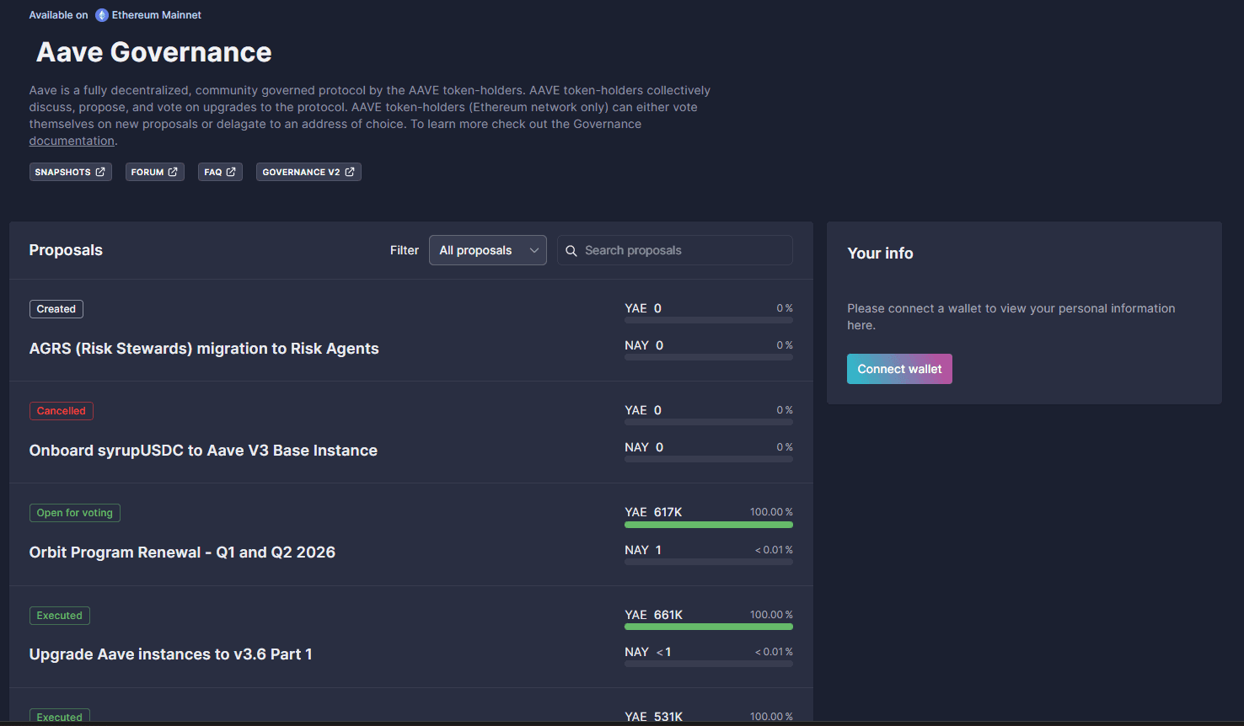Screen dimensions: 1244x726
Task: Click the Orbit Program YAE progress bar
Action: [x=708, y=525]
